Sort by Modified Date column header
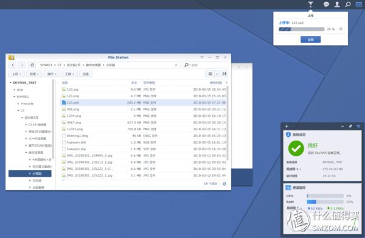 click(216, 83)
